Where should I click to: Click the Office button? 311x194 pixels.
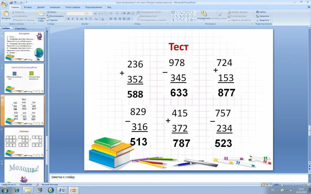(x=4, y=4)
